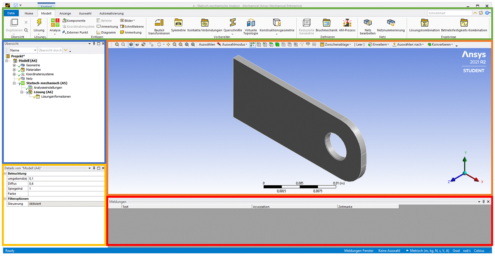Collapse the Statisch-mechanisch (A5) node
The height and width of the screenshot is (257, 495).
[x=14, y=83]
